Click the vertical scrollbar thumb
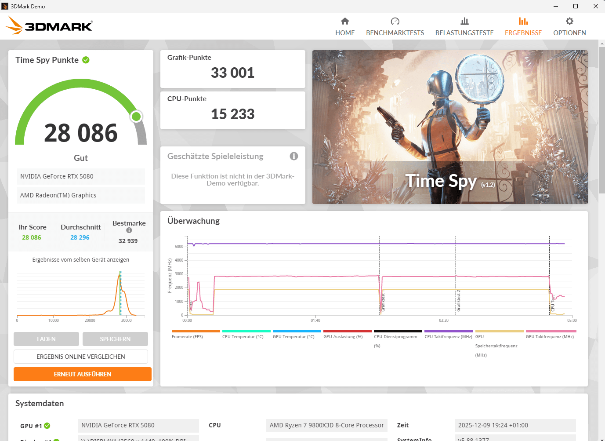Viewport: 605px width, 441px height. [x=602, y=120]
